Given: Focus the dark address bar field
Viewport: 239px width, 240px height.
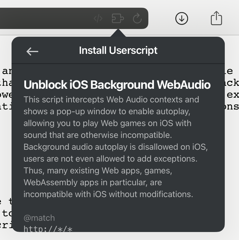Looking at the screenshot, I should [x=44, y=18].
